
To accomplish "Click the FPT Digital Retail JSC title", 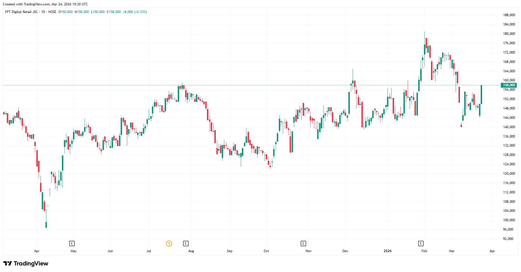I will coord(21,12).
